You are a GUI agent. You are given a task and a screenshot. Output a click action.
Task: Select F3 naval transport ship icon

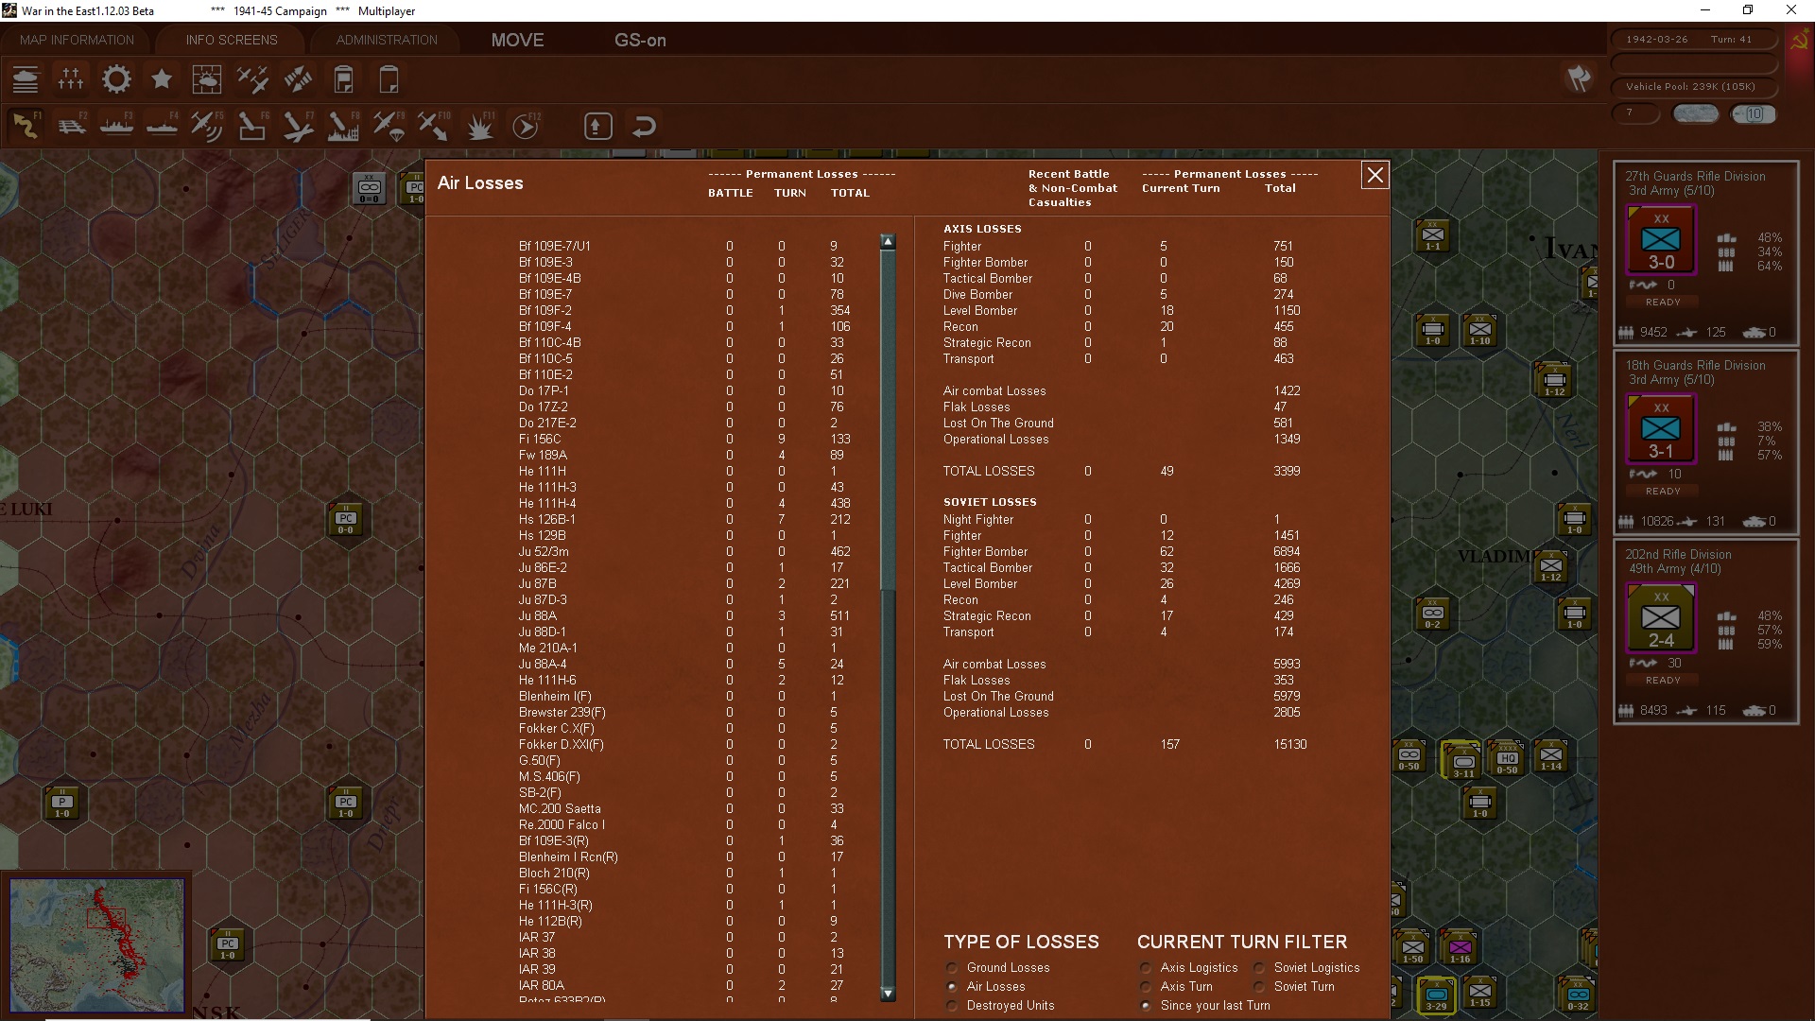[x=116, y=126]
